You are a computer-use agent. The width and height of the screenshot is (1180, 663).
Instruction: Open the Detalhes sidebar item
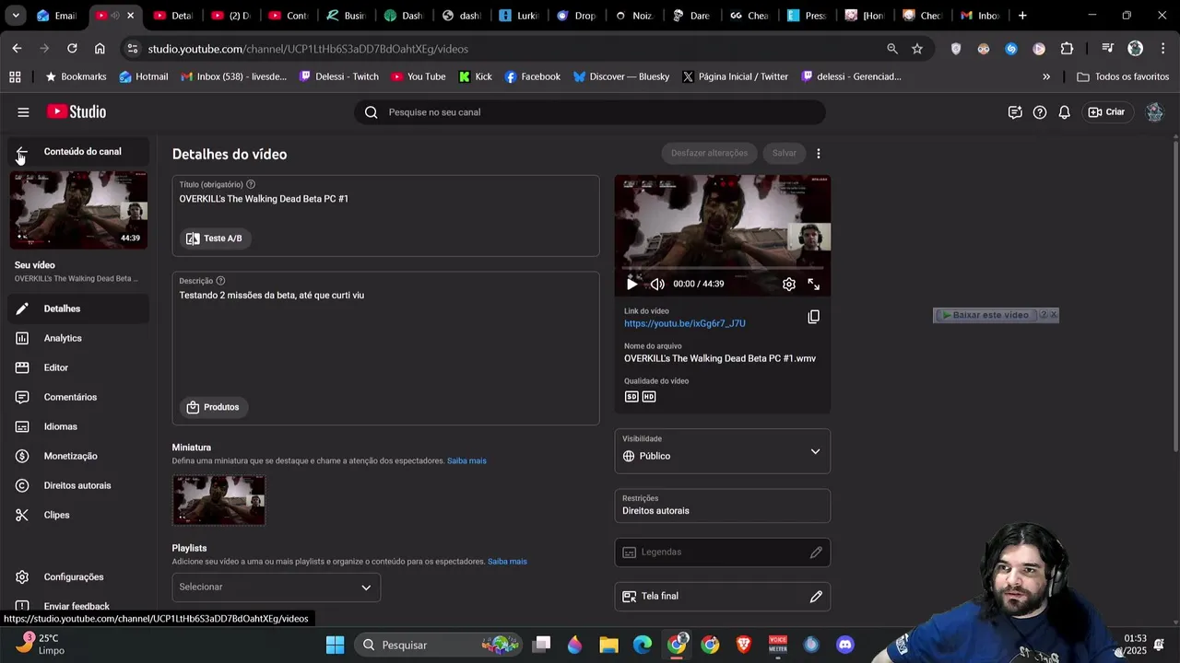click(x=78, y=308)
